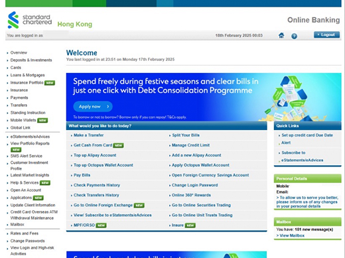The image size is (345, 258).
Task: Select Insurance Portfolio in sidebar
Action: 27,83
